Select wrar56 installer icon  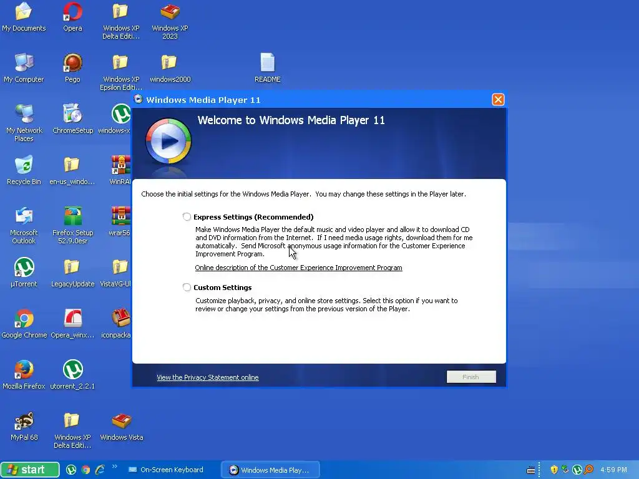click(119, 221)
